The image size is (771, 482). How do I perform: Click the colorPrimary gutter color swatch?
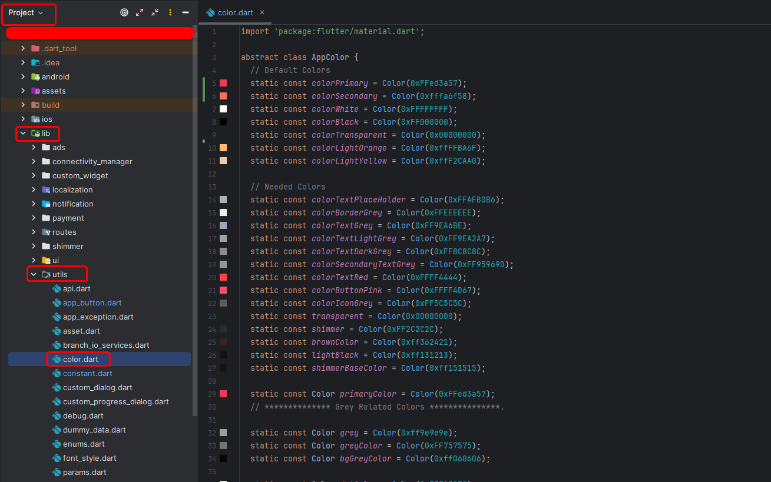tap(223, 83)
